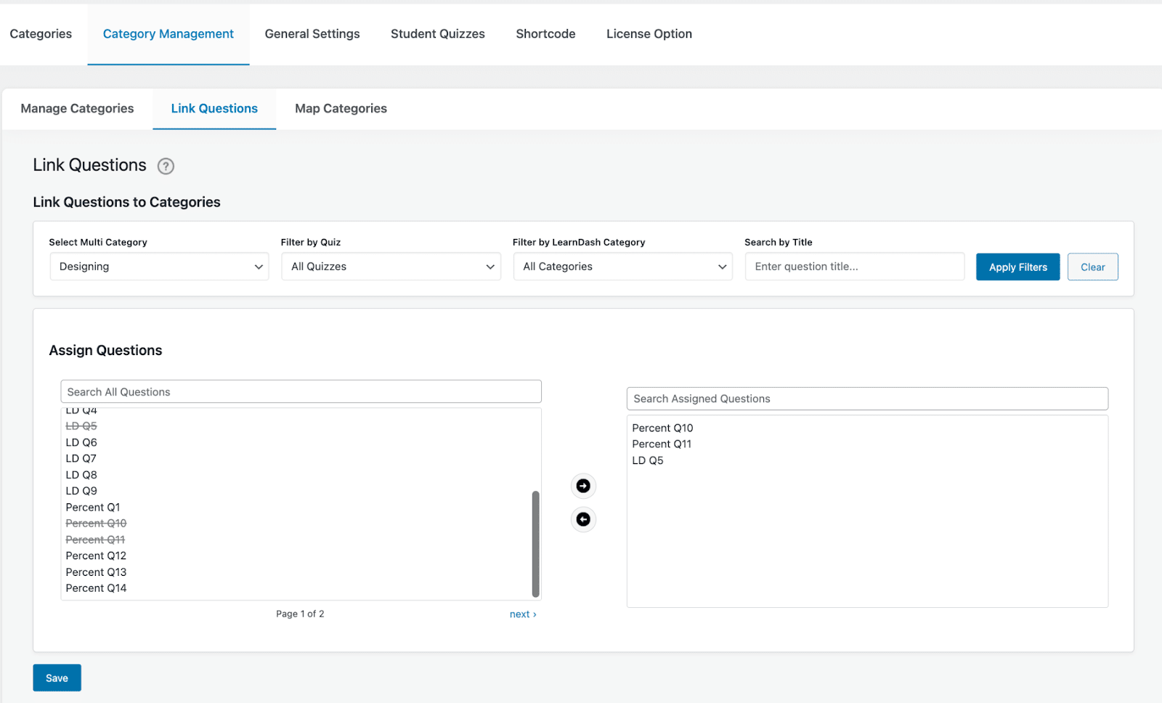Select LD Q5 in the assigned questions list
Image resolution: width=1162 pixels, height=703 pixels.
click(648, 460)
